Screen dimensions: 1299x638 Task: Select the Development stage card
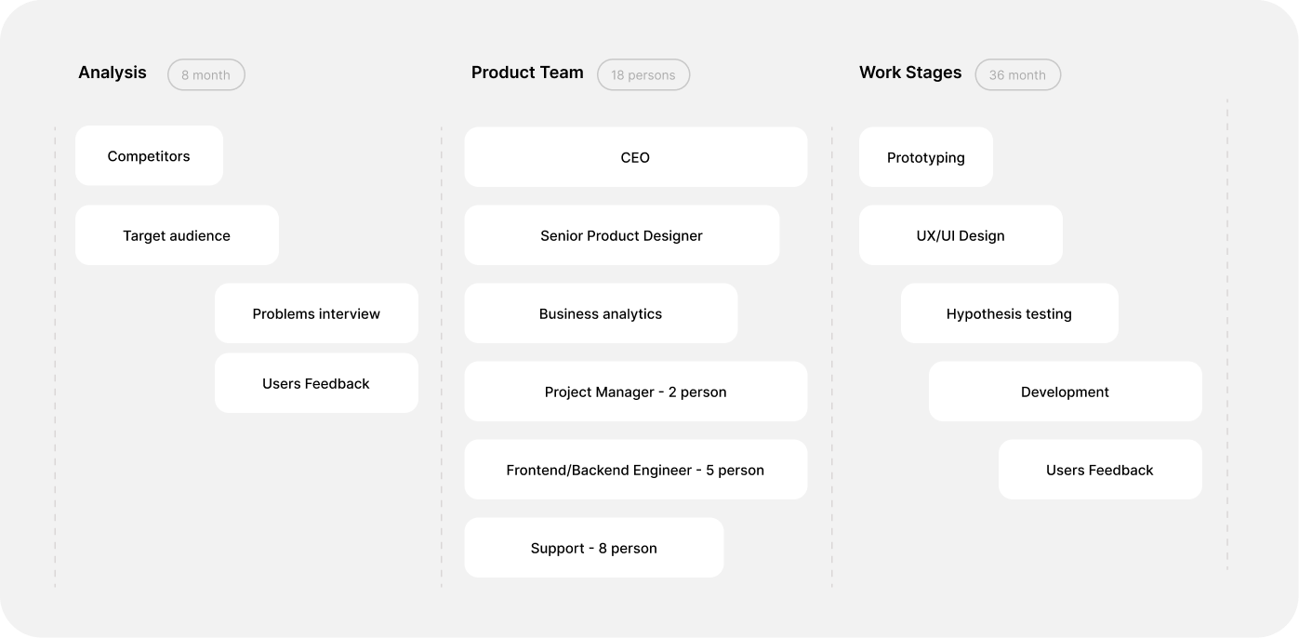click(x=1065, y=392)
